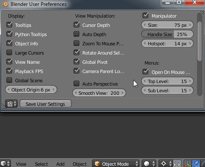
Task: Enable Auto Perspective
Action: pyautogui.click(x=76, y=84)
